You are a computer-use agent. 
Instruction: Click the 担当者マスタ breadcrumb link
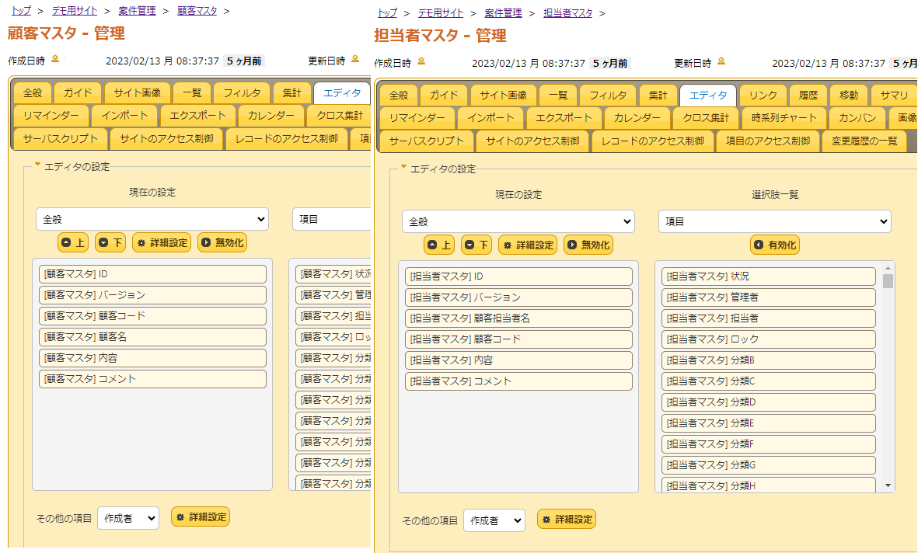point(567,13)
